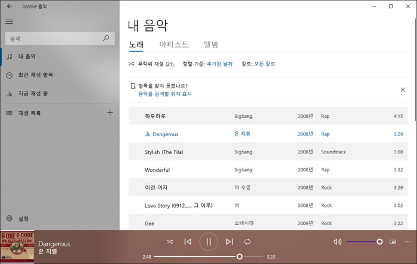Open genre filter 모든 장르
Screen dimensions: 417x264
pyautogui.click(x=264, y=64)
